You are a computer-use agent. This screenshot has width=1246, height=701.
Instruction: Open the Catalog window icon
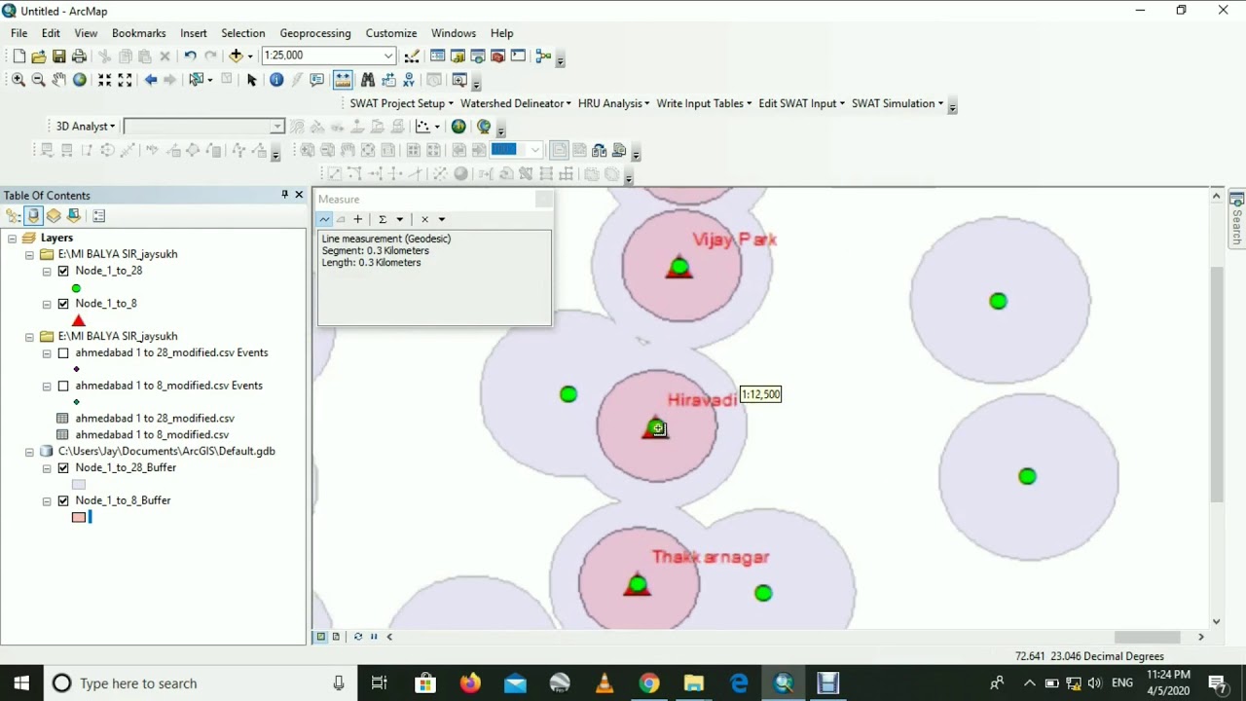(458, 56)
